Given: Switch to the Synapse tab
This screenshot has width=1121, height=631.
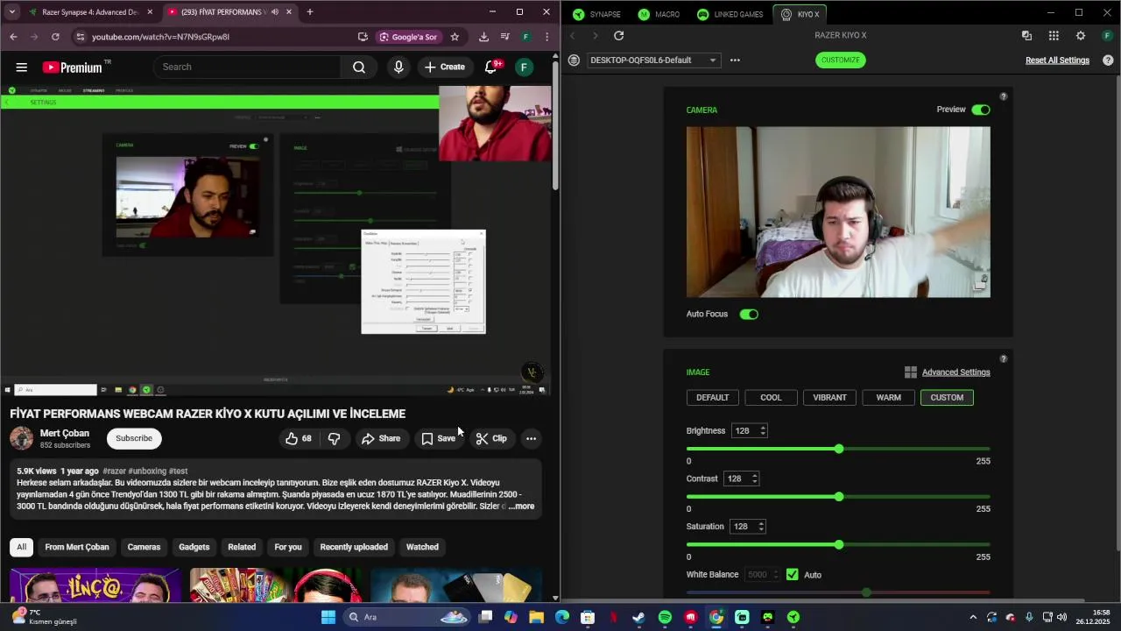Looking at the screenshot, I should 597,14.
